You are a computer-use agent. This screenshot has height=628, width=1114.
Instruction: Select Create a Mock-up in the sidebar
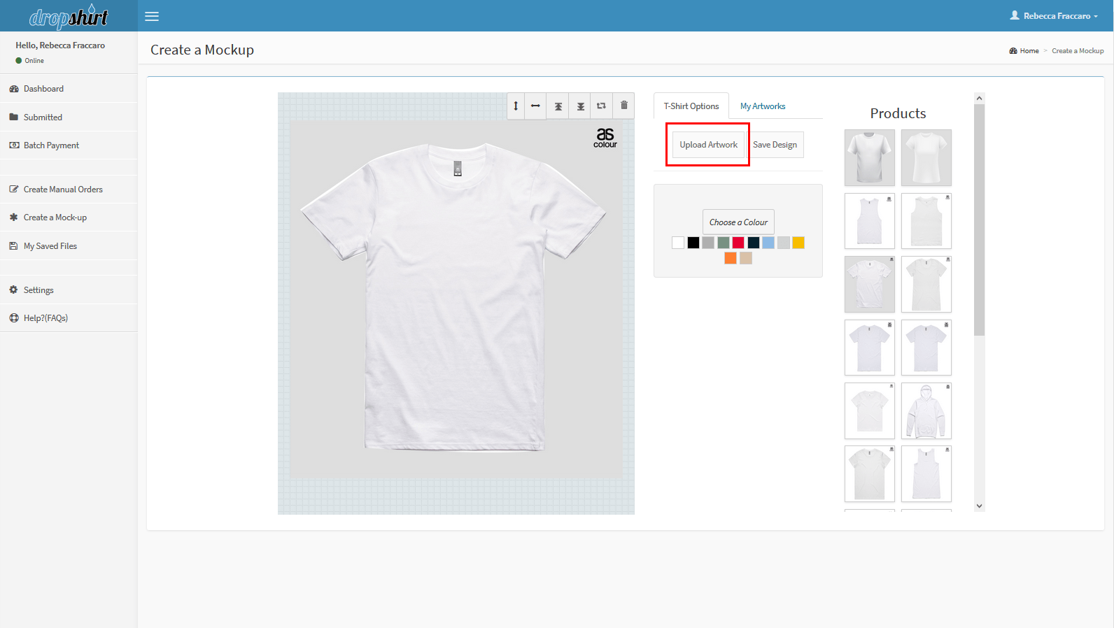(69, 217)
